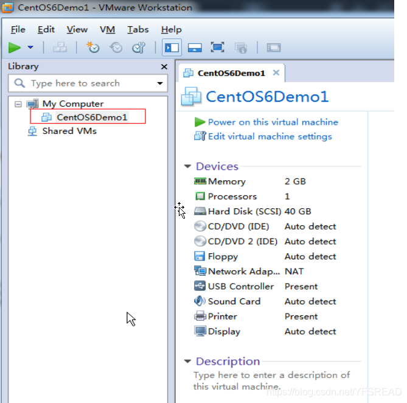
Task: Open the View menu
Action: [77, 30]
